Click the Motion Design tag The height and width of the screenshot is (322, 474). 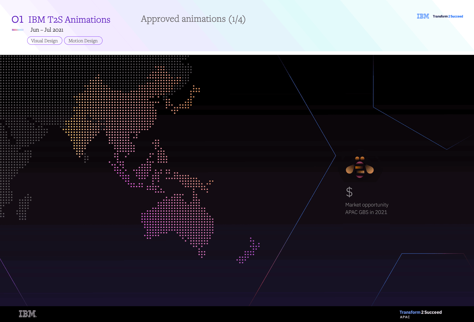click(83, 41)
